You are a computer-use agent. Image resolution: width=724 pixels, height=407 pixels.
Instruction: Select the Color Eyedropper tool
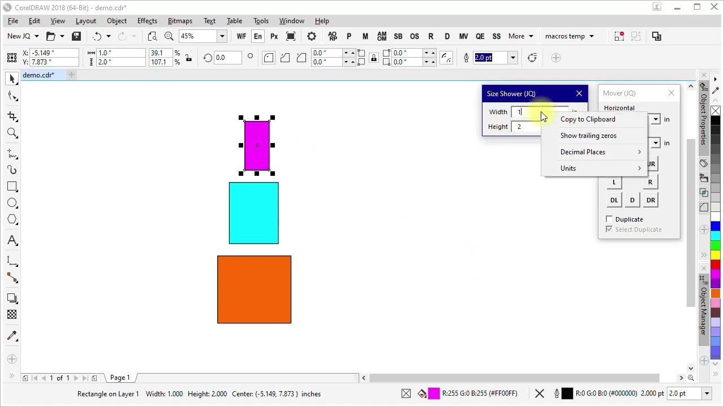click(12, 336)
